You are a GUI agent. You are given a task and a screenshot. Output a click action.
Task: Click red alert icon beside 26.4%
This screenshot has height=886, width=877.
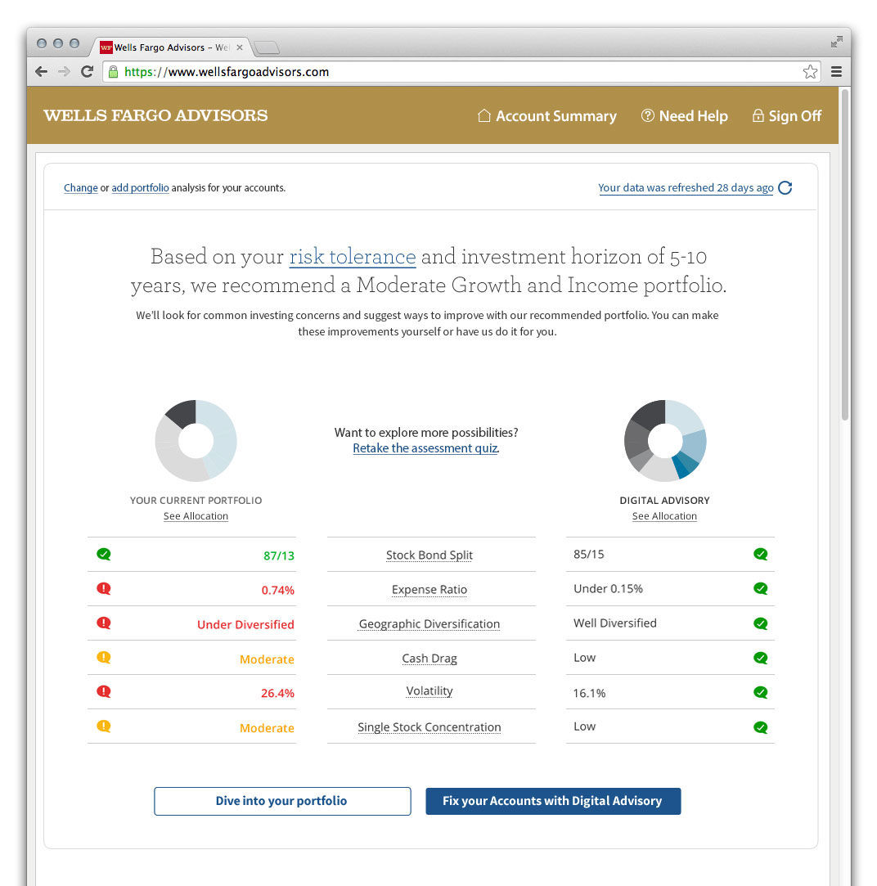click(x=103, y=691)
